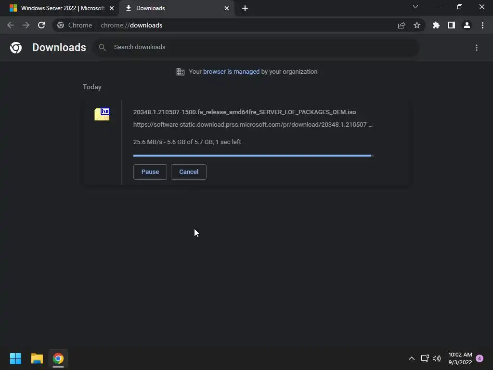The image size is (493, 370).
Task: Open the network status tray icon
Action: pos(425,358)
